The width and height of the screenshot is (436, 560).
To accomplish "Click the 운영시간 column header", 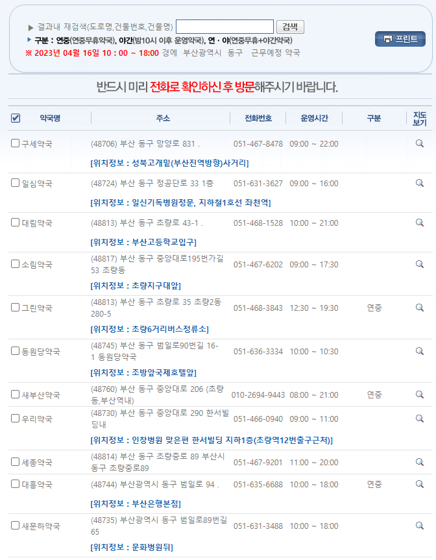I will coord(314,118).
